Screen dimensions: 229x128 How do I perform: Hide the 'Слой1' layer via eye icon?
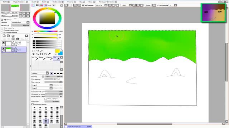(x=3, y=48)
